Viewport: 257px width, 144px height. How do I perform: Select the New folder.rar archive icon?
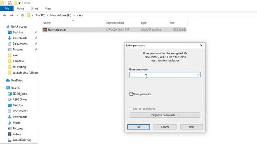45,30
